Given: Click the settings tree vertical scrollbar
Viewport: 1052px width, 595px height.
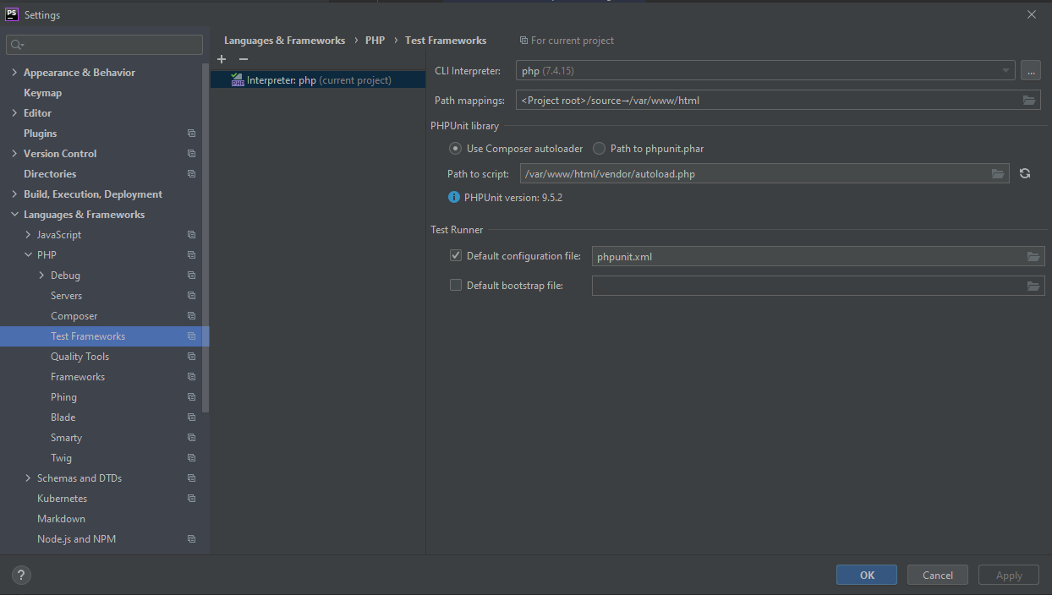Looking at the screenshot, I should (205, 237).
